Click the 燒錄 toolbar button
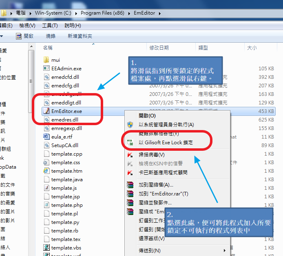 [x=51, y=36]
